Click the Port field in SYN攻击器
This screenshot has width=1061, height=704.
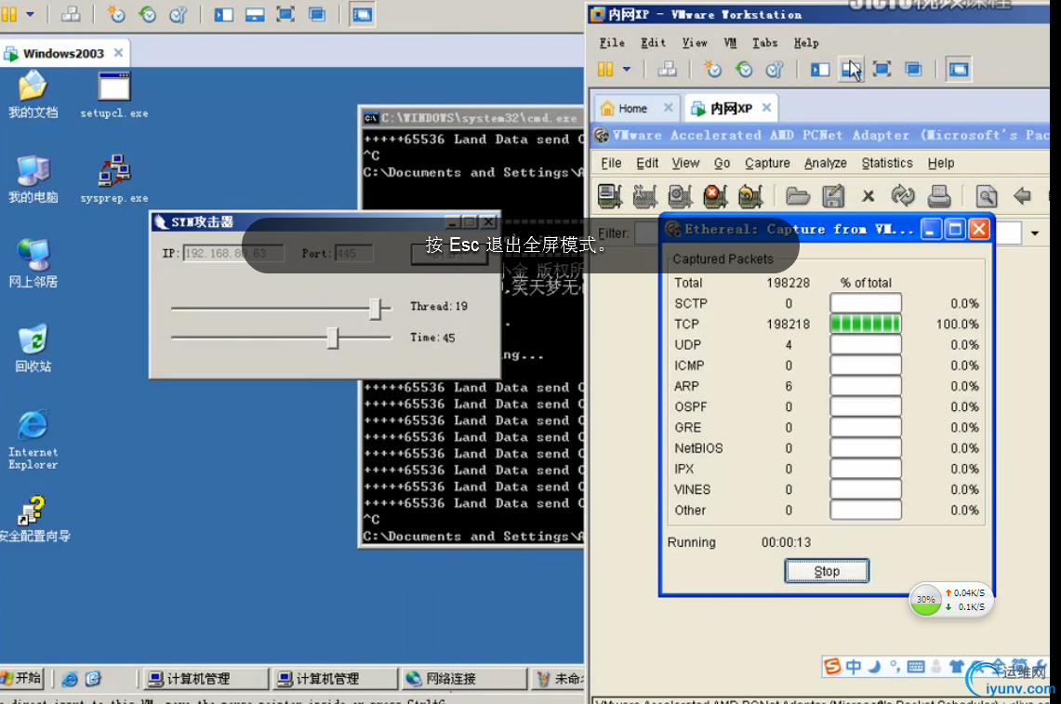tap(354, 254)
